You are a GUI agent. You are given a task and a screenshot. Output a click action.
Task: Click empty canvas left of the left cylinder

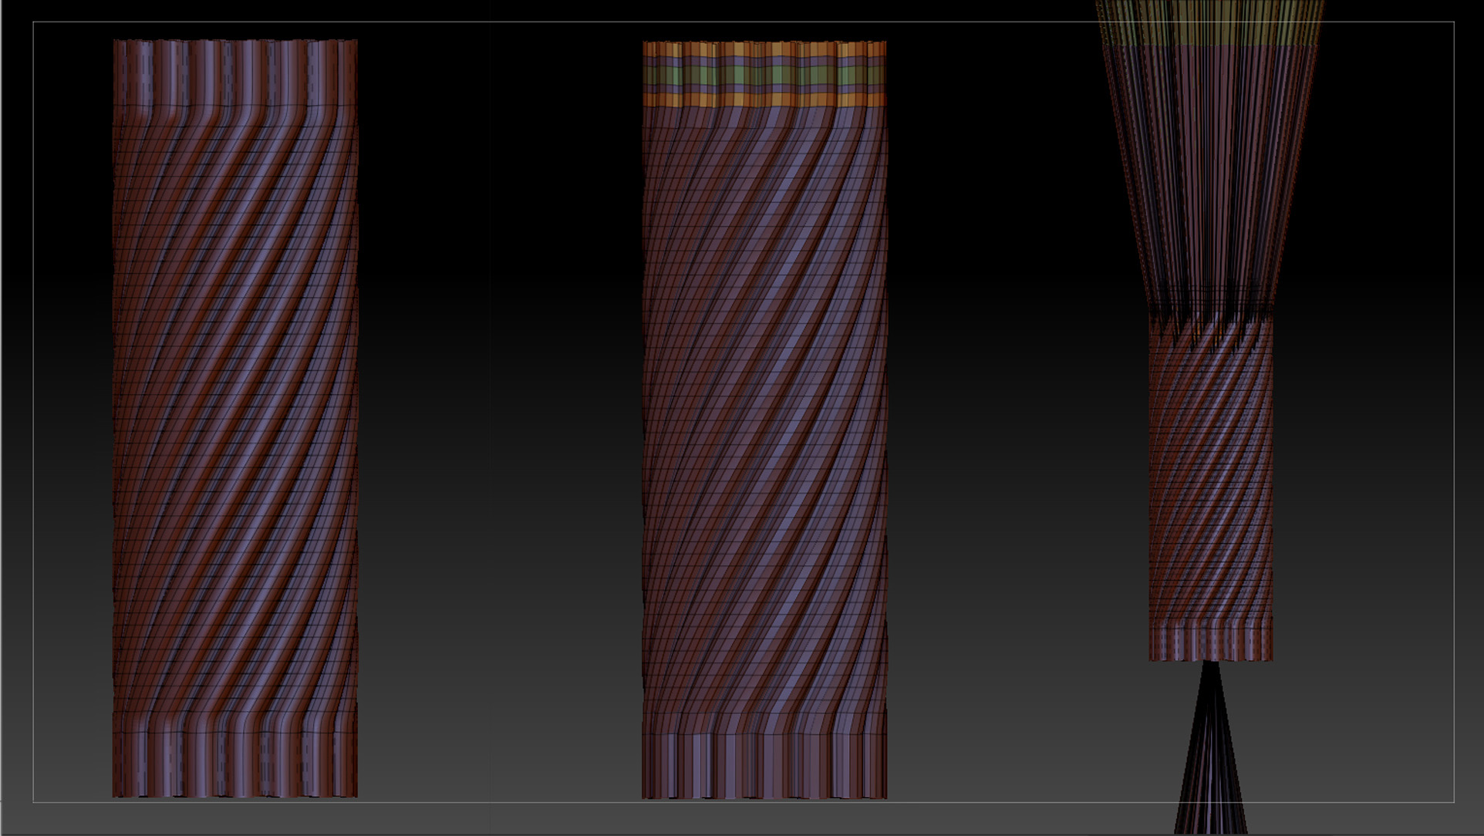pos(73,416)
